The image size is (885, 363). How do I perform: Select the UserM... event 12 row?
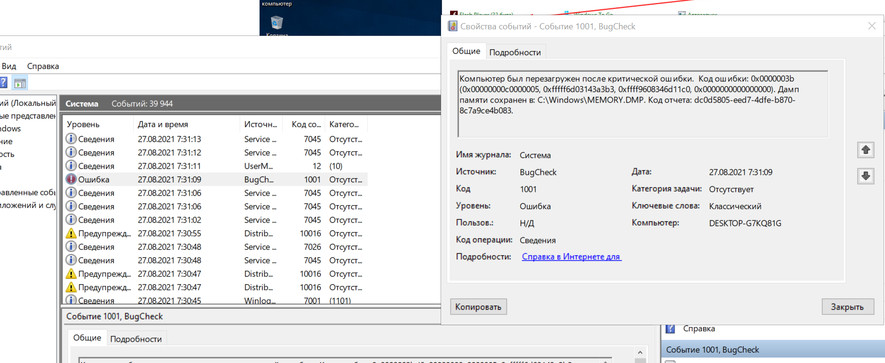click(x=216, y=166)
